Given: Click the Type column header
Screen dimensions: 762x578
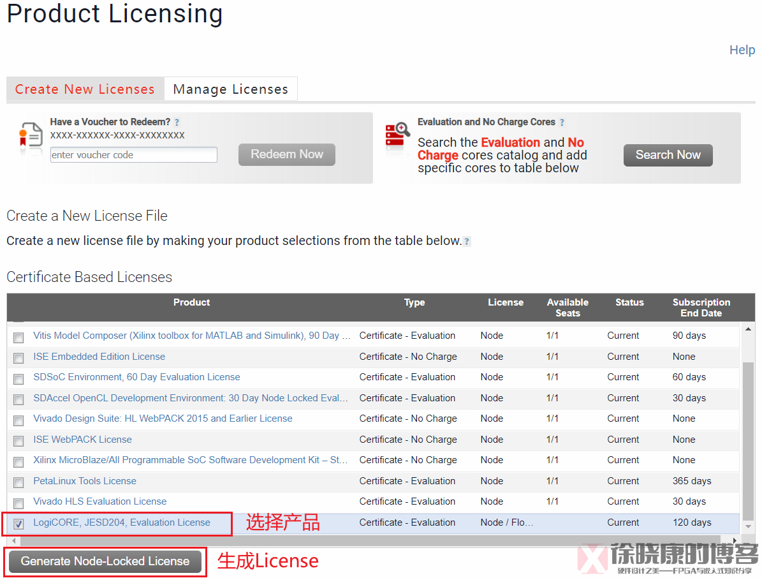Looking at the screenshot, I should click(414, 302).
